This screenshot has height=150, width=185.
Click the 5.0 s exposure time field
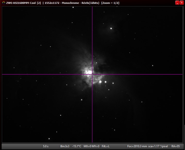click(x=46, y=146)
